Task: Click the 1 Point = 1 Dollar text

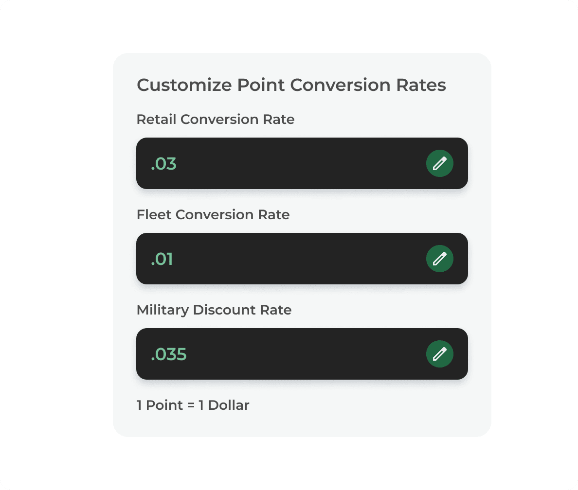Action: pos(193,405)
